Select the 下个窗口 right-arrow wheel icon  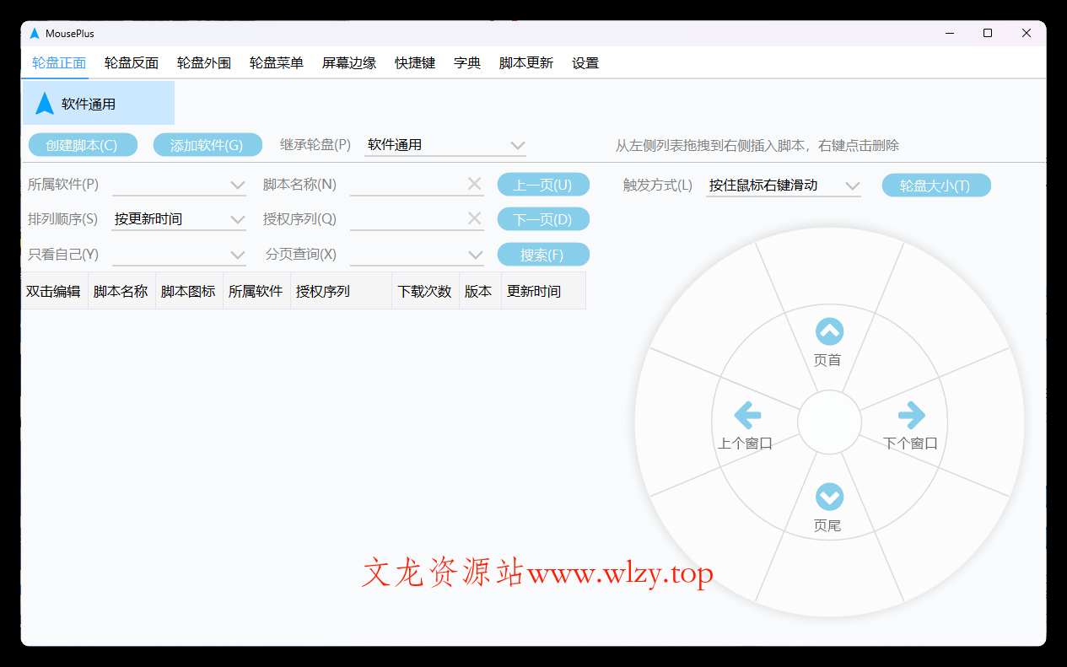[x=911, y=415]
